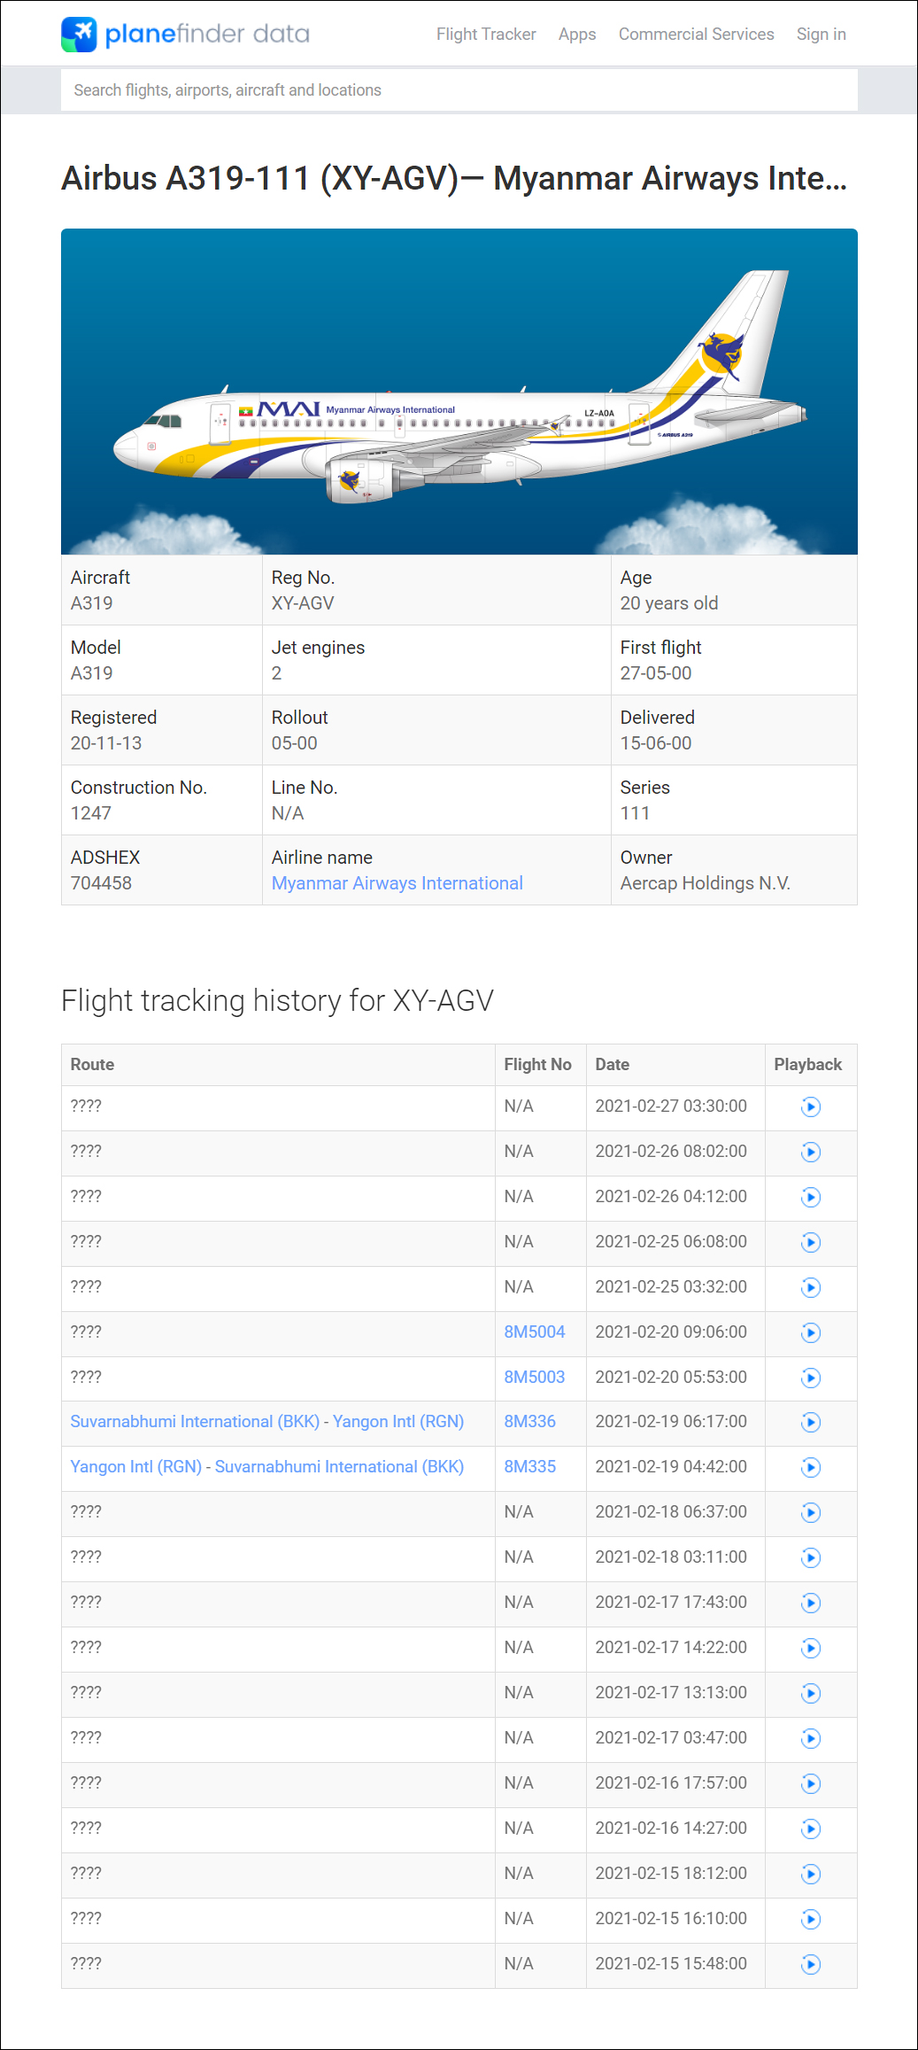Open the Apps menu item
This screenshot has height=2050, width=918.
coord(577,34)
